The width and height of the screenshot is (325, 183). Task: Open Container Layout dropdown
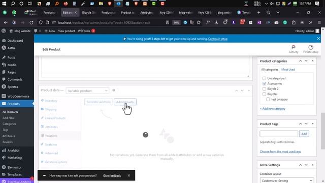[287, 180]
